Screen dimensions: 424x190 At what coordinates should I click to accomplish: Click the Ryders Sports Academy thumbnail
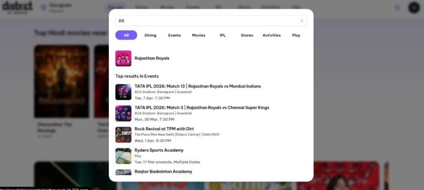tap(123, 156)
